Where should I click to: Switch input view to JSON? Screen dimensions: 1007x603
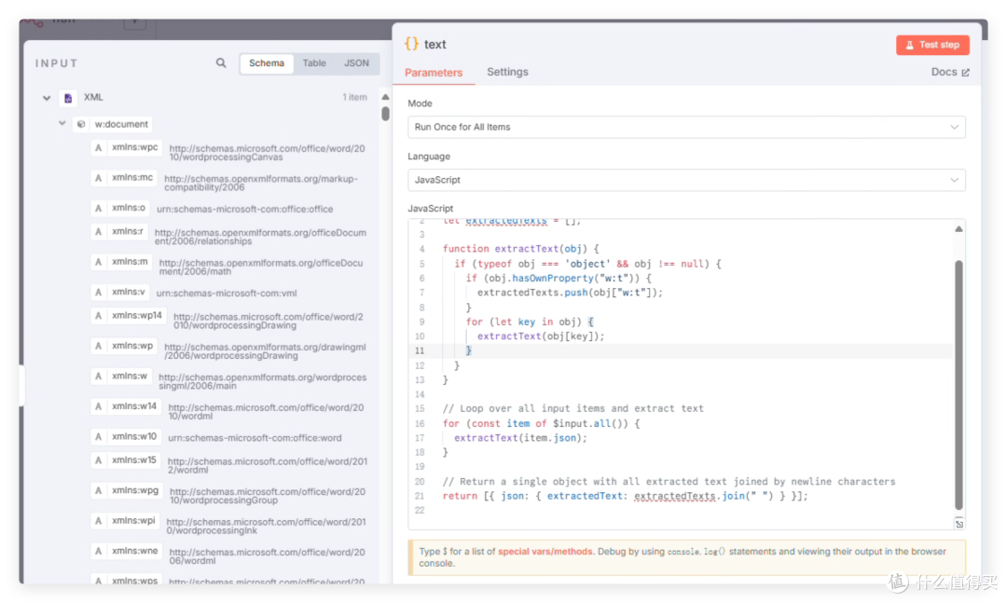(x=356, y=63)
